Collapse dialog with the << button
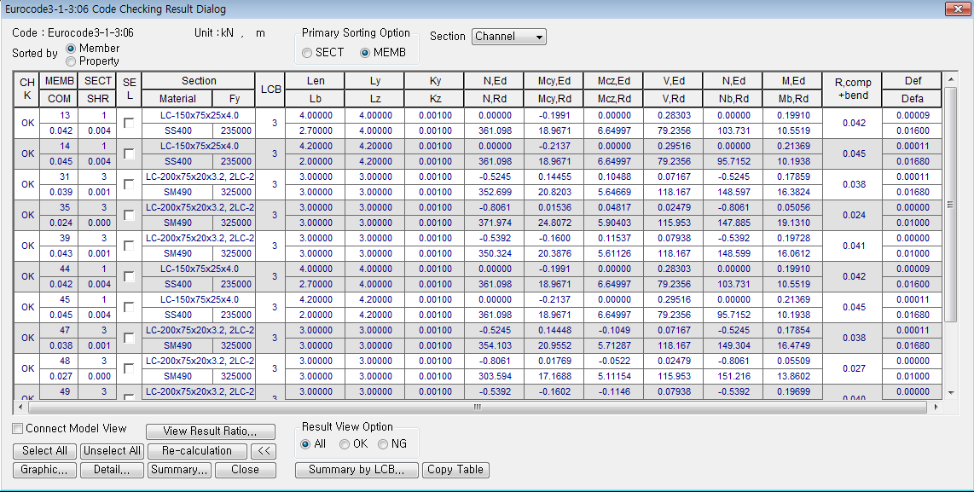 click(264, 451)
